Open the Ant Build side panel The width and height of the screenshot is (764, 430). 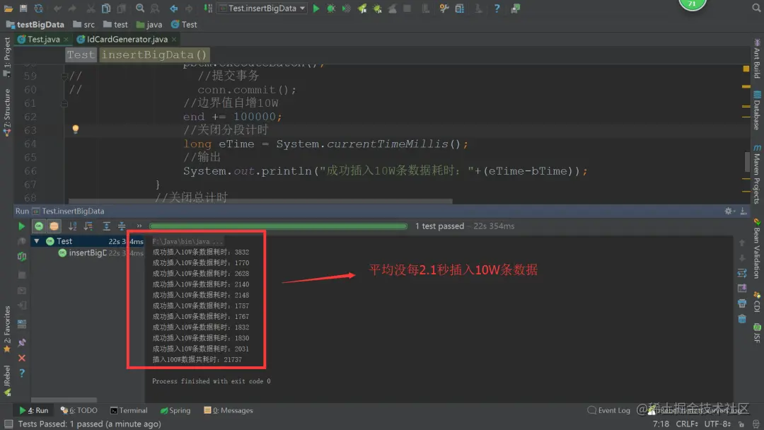click(x=757, y=59)
